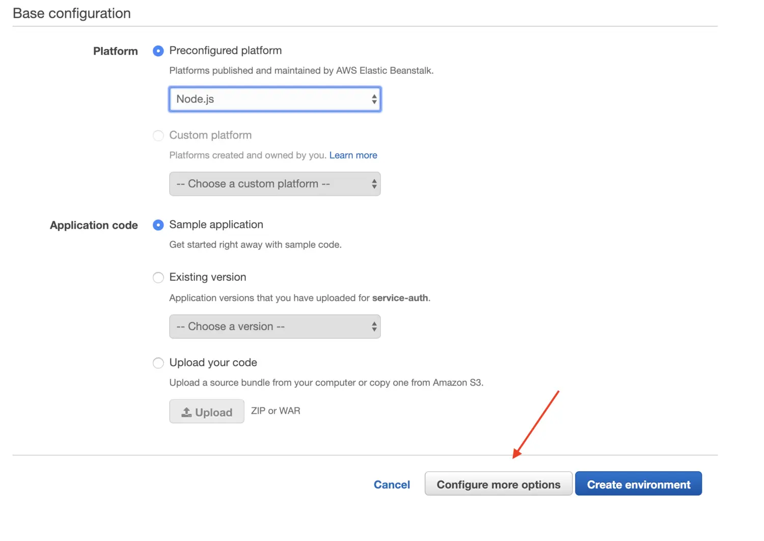Click the arrows on the custom platform select
This screenshot has width=764, height=541.
(x=374, y=184)
